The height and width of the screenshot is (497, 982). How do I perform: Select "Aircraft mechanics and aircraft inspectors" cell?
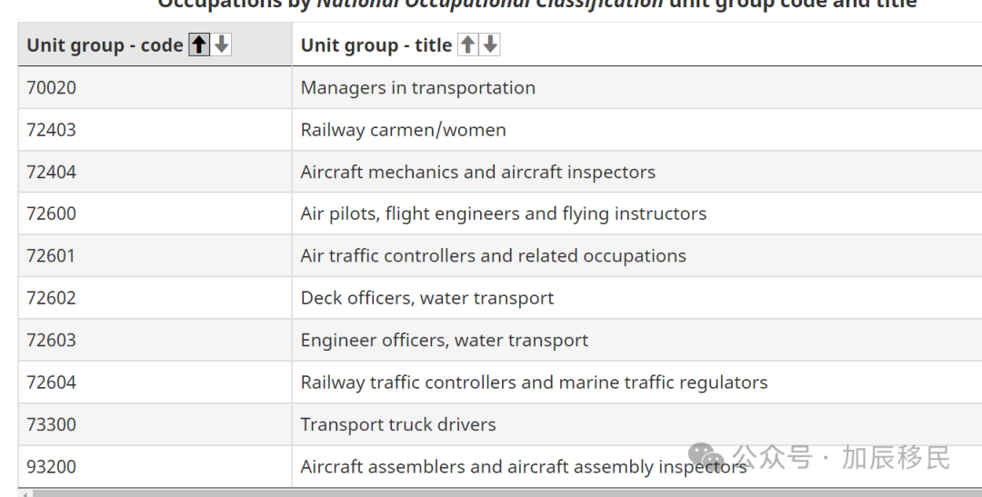click(478, 172)
